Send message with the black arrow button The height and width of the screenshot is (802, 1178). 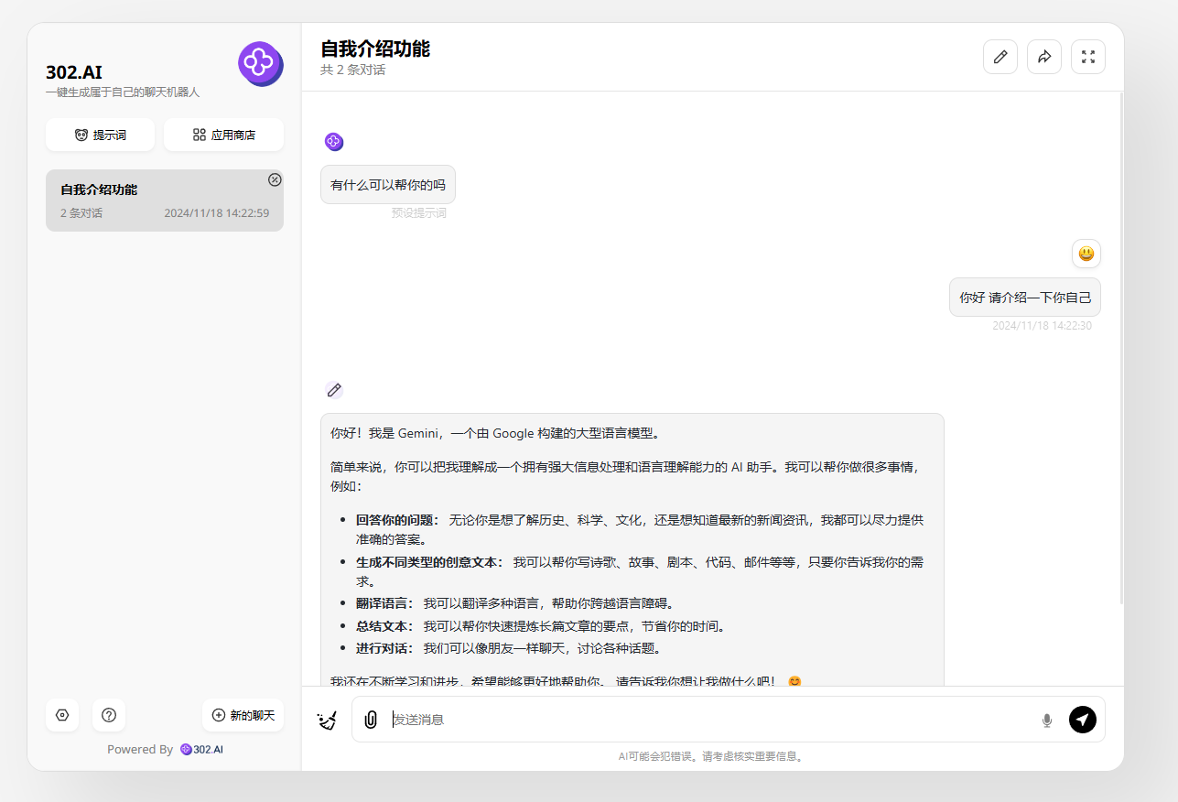[1083, 720]
